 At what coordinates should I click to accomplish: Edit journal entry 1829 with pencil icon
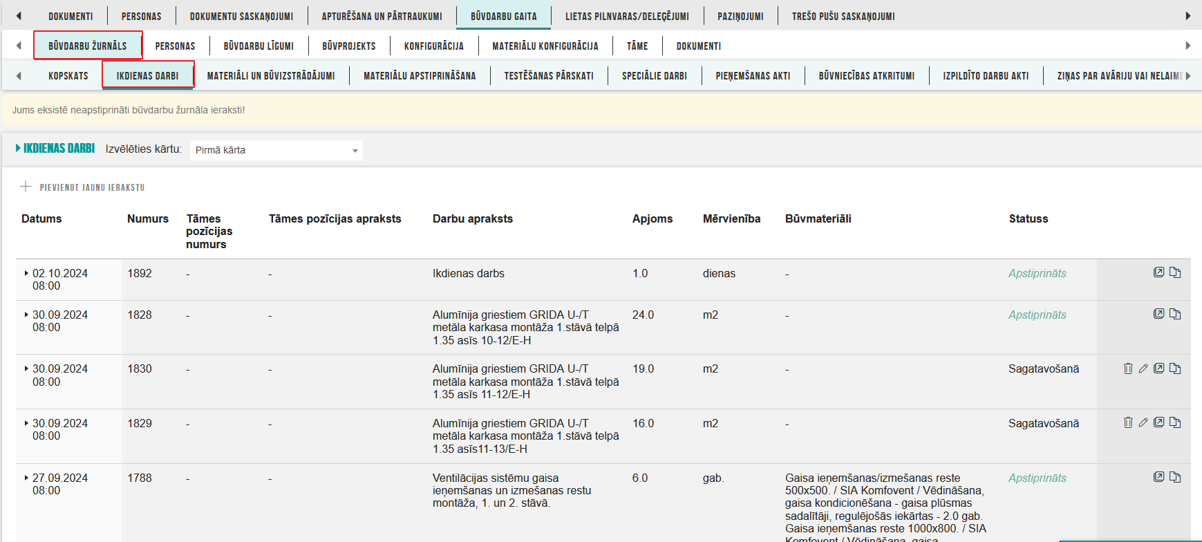coord(1143,422)
